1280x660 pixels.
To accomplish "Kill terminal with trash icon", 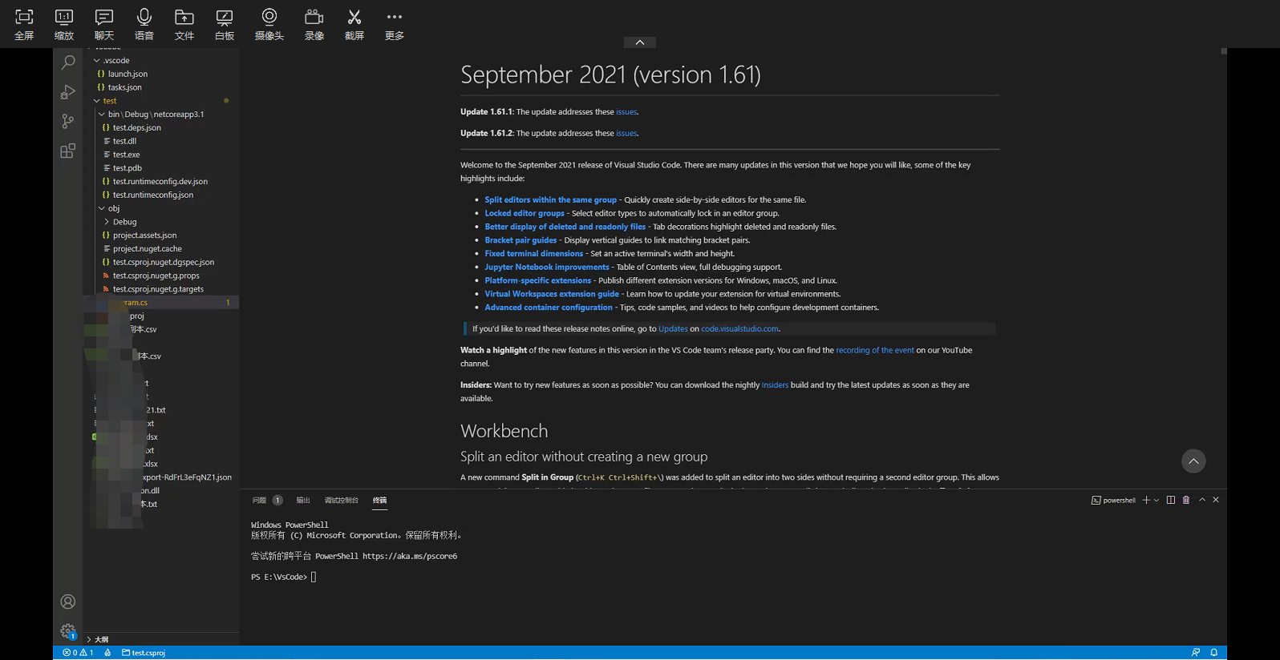I will pos(1186,500).
